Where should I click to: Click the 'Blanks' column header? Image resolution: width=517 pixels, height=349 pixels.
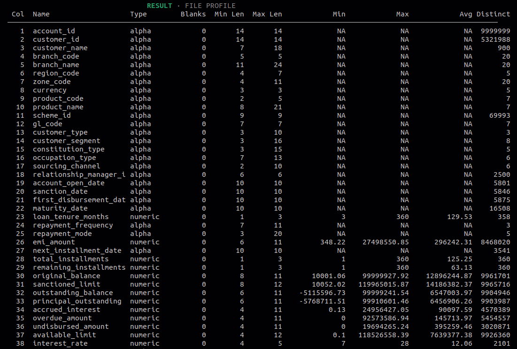pyautogui.click(x=193, y=14)
